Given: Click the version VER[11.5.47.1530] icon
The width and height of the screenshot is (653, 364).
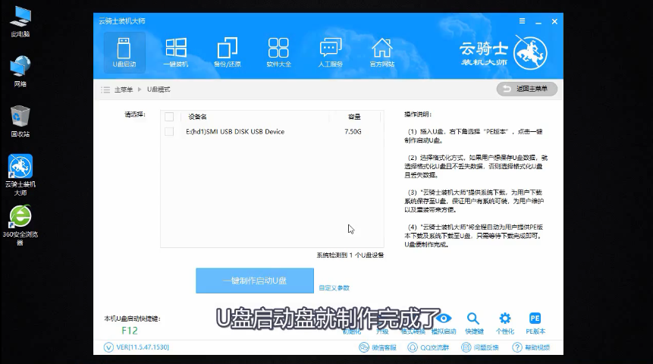Looking at the screenshot, I should [x=108, y=347].
